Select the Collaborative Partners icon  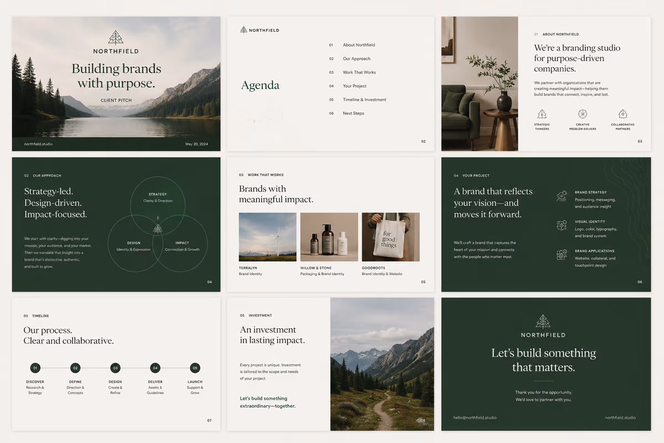click(x=622, y=114)
